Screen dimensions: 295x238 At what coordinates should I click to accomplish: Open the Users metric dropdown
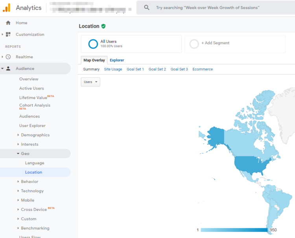[x=90, y=82]
